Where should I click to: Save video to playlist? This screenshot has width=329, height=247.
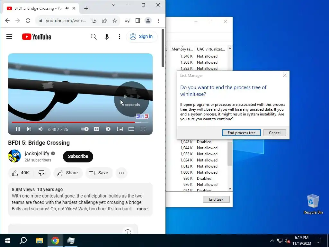pos(99,173)
